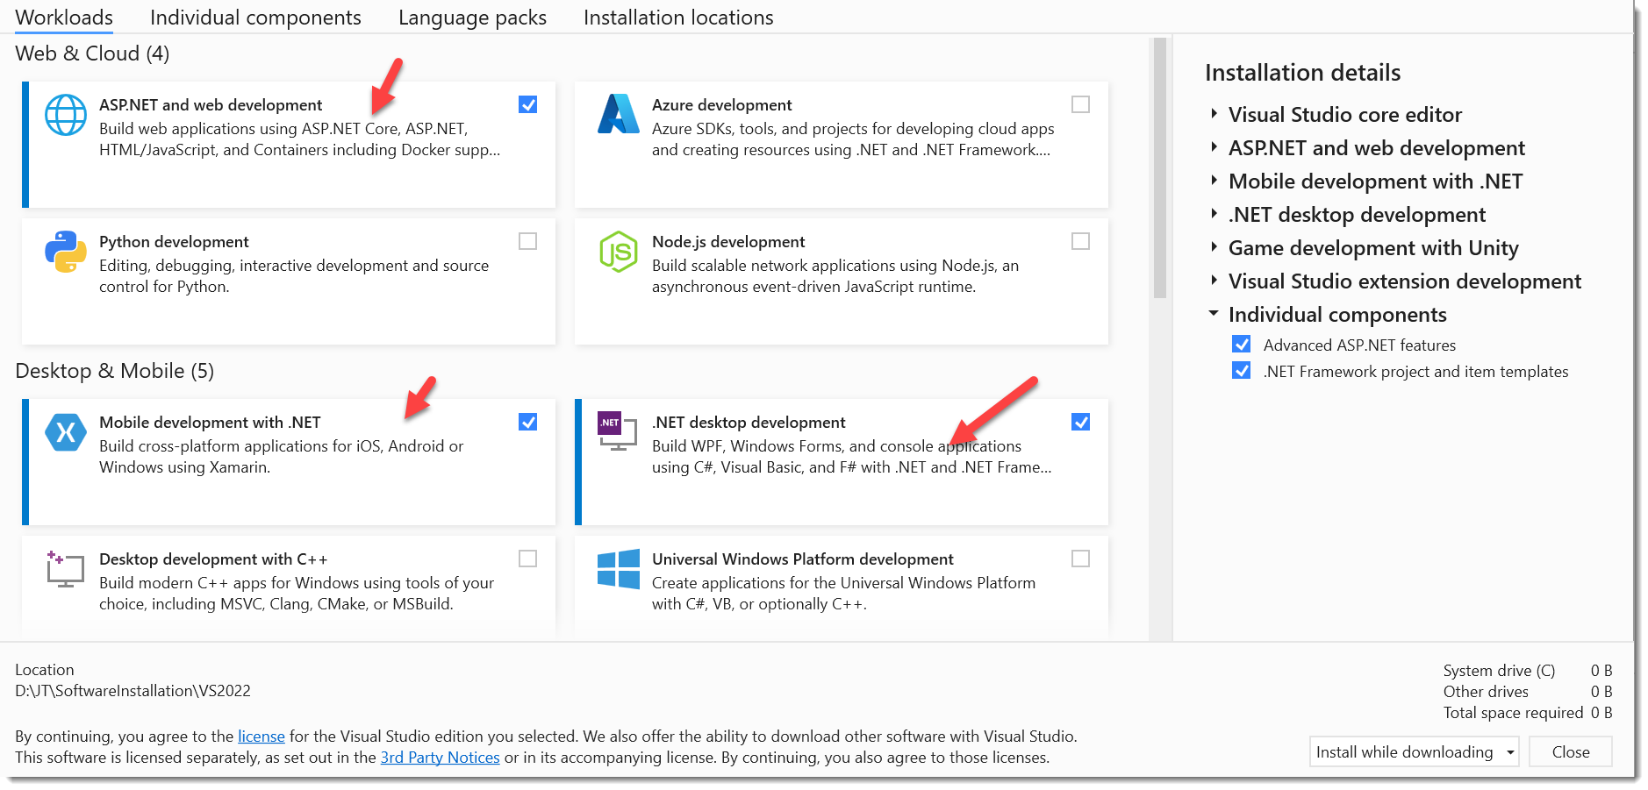Collapse the Individual components section
This screenshot has width=1648, height=790.
tap(1214, 314)
